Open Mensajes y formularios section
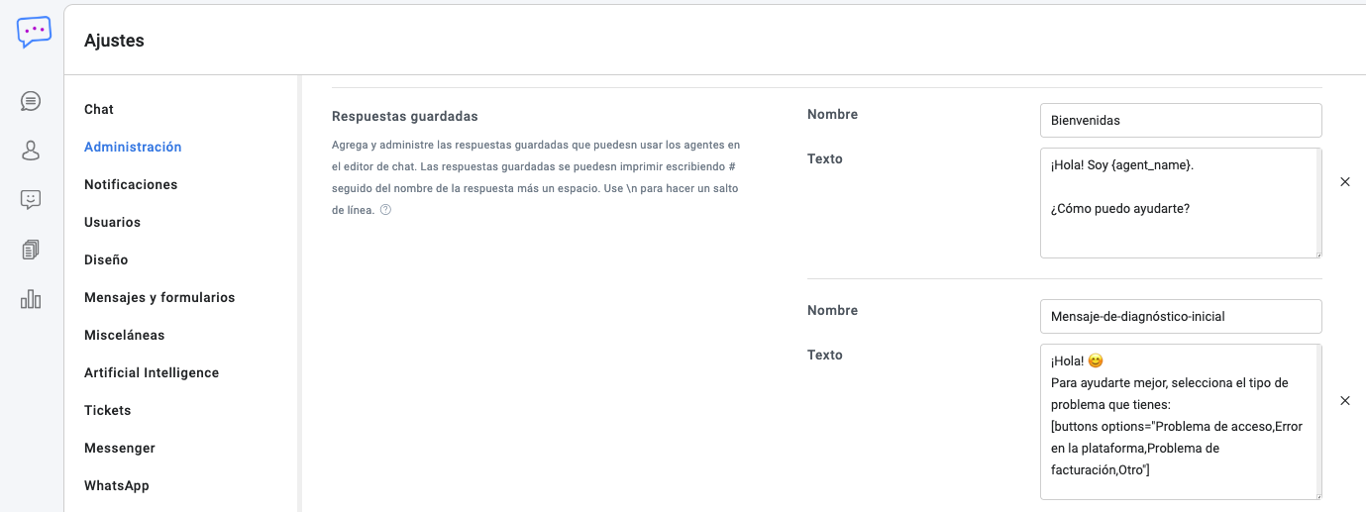The height and width of the screenshot is (512, 1366). pyautogui.click(x=159, y=297)
